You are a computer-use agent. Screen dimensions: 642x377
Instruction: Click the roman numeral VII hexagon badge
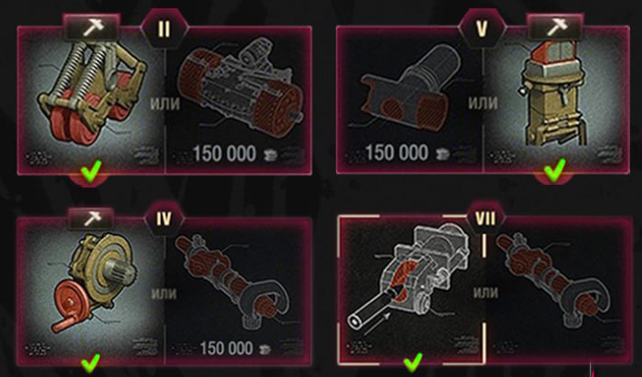point(486,219)
